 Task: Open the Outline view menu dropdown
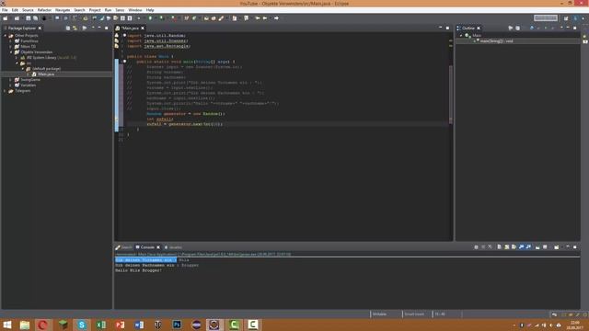(561, 29)
